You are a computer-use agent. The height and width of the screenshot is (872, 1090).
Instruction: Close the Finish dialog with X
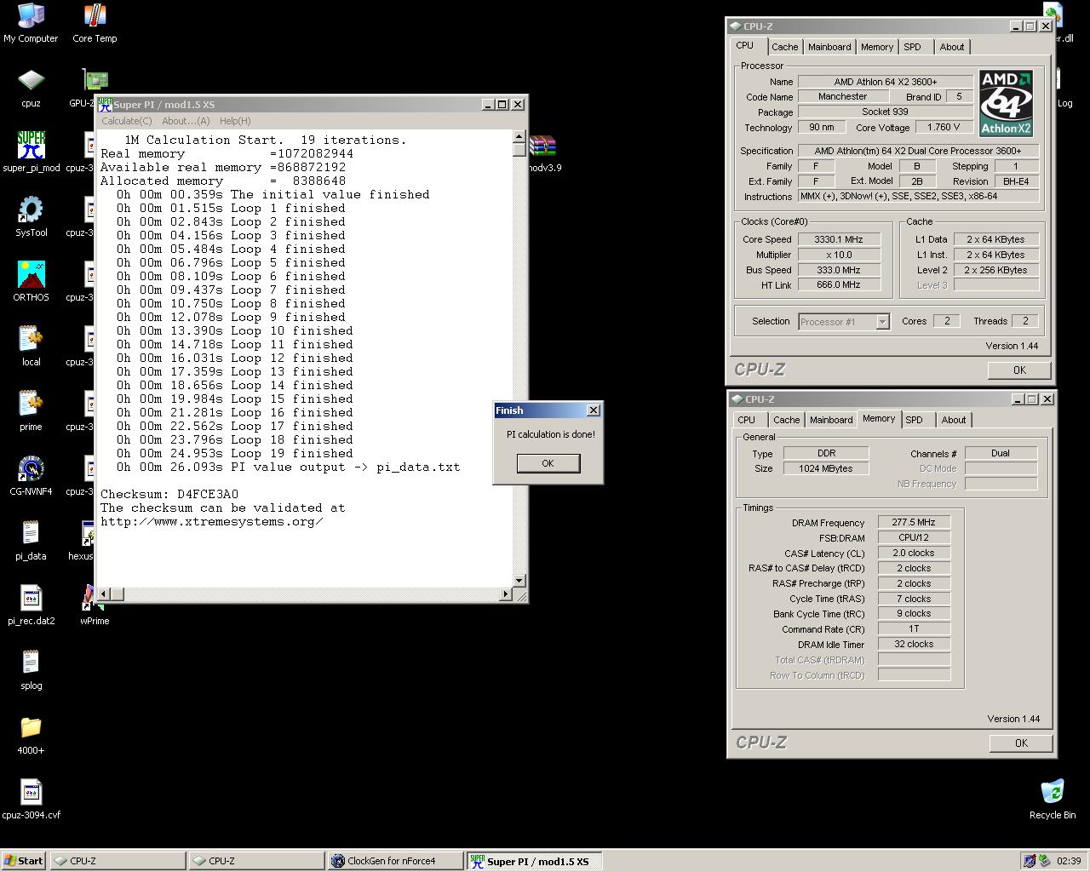pyautogui.click(x=594, y=410)
